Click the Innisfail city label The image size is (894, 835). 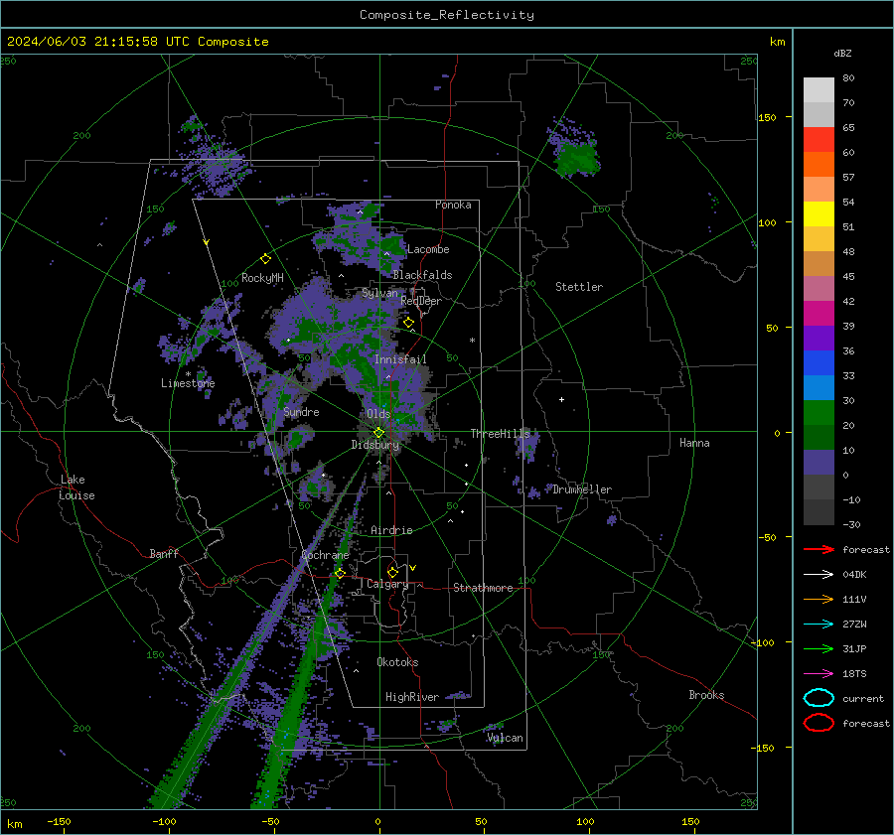click(x=400, y=359)
